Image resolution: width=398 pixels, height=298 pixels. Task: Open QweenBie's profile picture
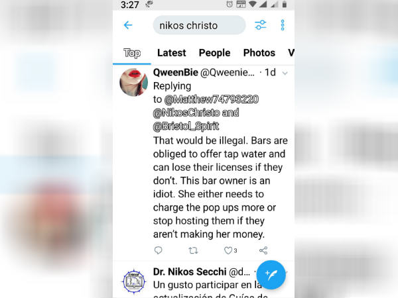point(134,82)
